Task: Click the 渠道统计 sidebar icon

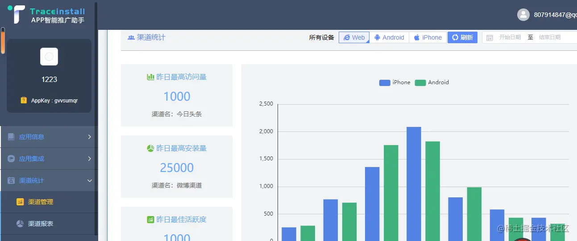Action: pos(11,180)
